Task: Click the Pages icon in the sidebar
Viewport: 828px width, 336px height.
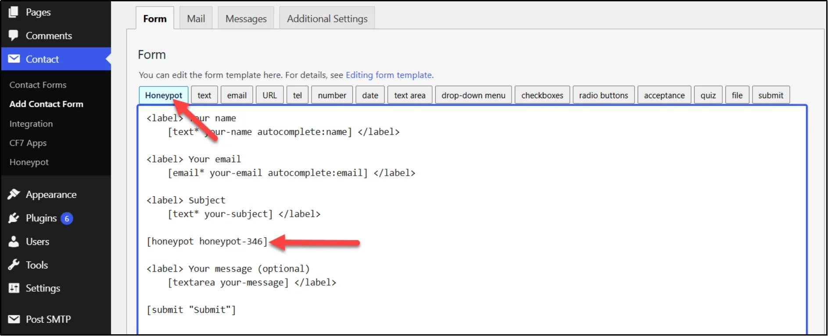Action: pos(14,12)
